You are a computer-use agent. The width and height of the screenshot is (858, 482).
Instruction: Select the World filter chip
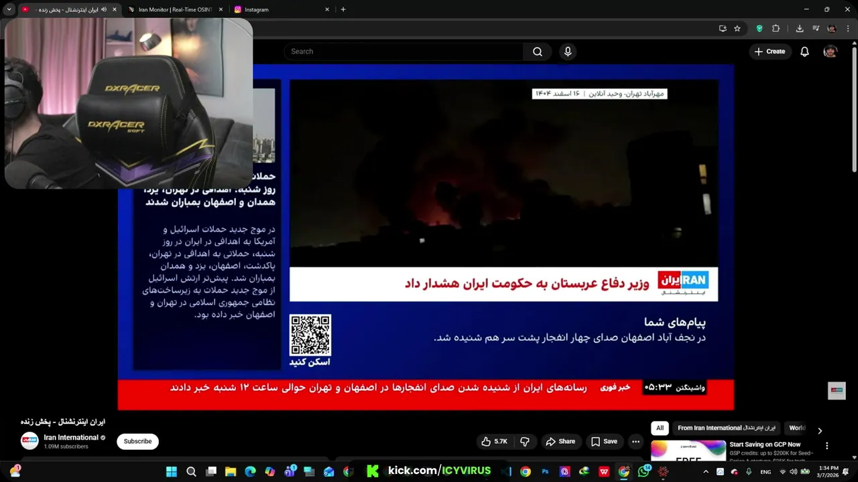pyautogui.click(x=796, y=428)
